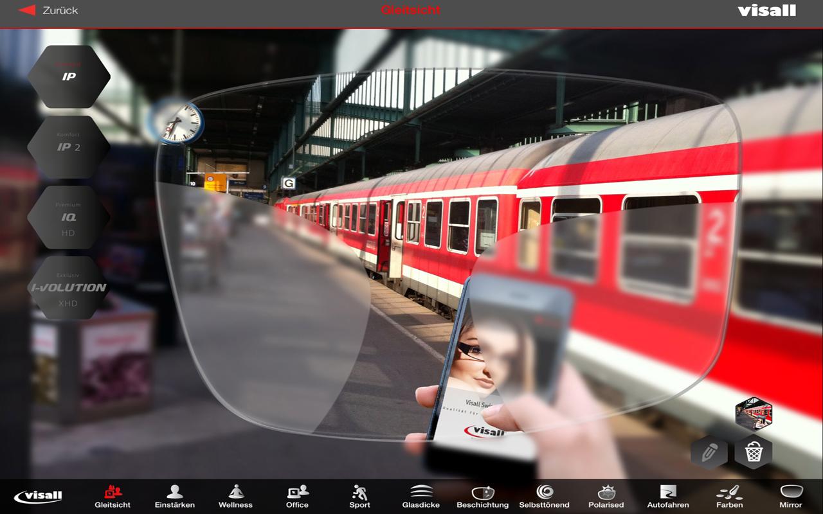Select the Exklusiv I-VOLUTION XHD tier

(68, 288)
